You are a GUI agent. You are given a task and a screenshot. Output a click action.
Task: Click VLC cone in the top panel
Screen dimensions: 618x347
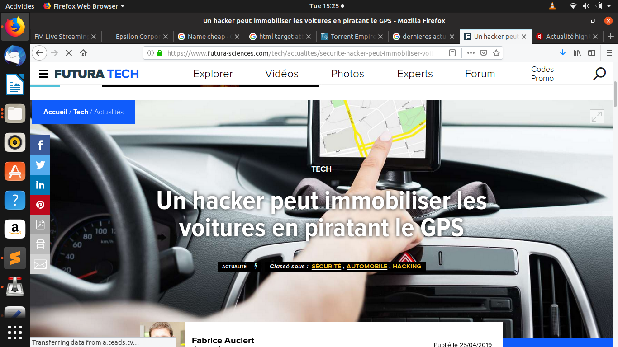(552, 6)
